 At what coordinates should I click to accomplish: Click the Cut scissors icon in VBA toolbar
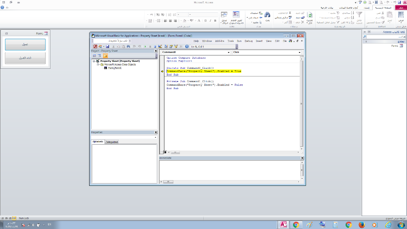coord(114,47)
